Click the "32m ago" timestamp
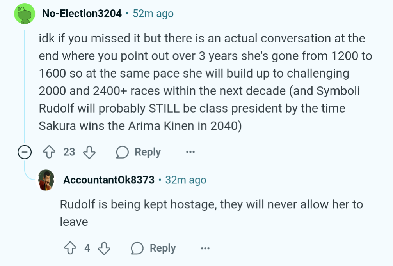This screenshot has height=266, width=393. click(x=186, y=180)
